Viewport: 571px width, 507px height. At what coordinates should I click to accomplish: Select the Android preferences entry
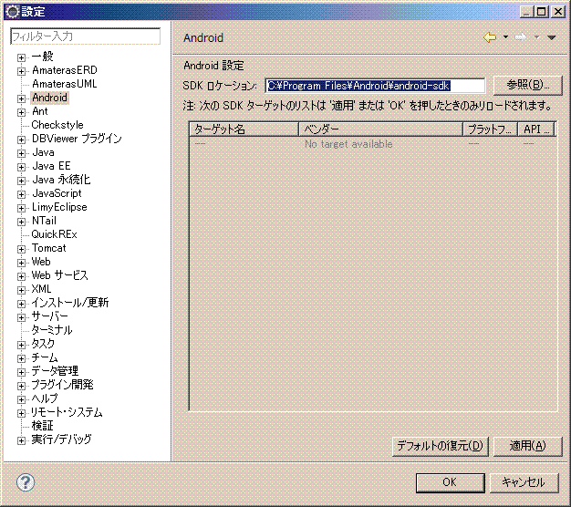(49, 98)
